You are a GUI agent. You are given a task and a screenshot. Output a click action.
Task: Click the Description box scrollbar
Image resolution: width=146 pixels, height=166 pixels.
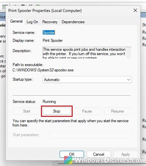click(129, 53)
